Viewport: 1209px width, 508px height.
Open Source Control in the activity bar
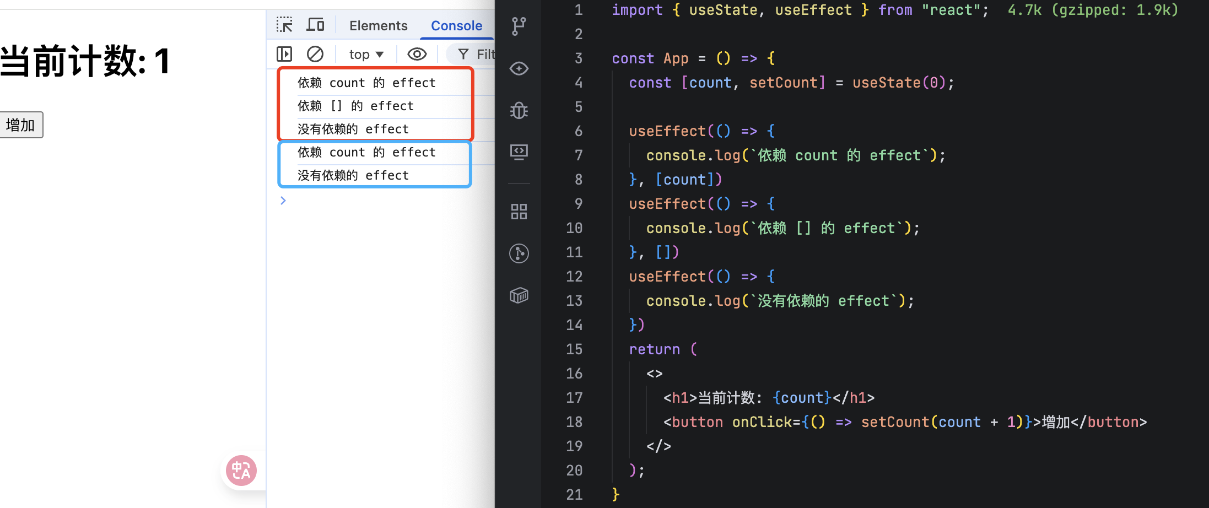coord(519,26)
